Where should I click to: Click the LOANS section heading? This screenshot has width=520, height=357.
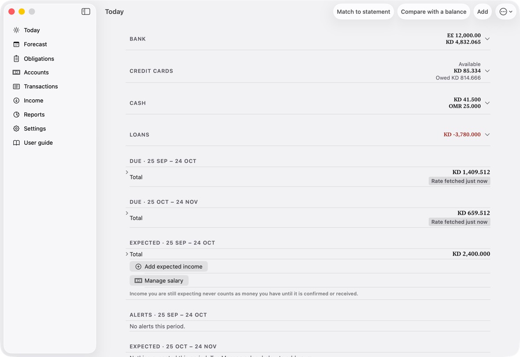tap(139, 135)
